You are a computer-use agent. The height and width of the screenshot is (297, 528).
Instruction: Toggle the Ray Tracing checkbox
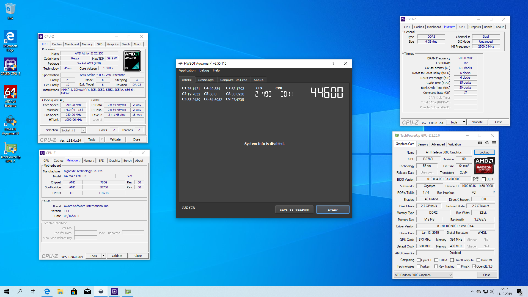point(436,266)
